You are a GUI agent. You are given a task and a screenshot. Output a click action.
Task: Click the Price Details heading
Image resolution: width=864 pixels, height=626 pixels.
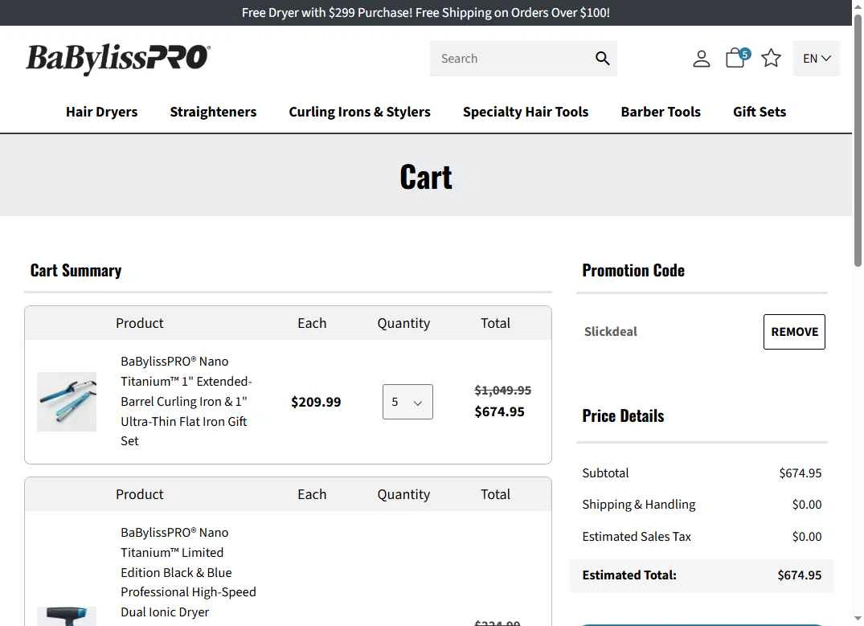(x=623, y=416)
